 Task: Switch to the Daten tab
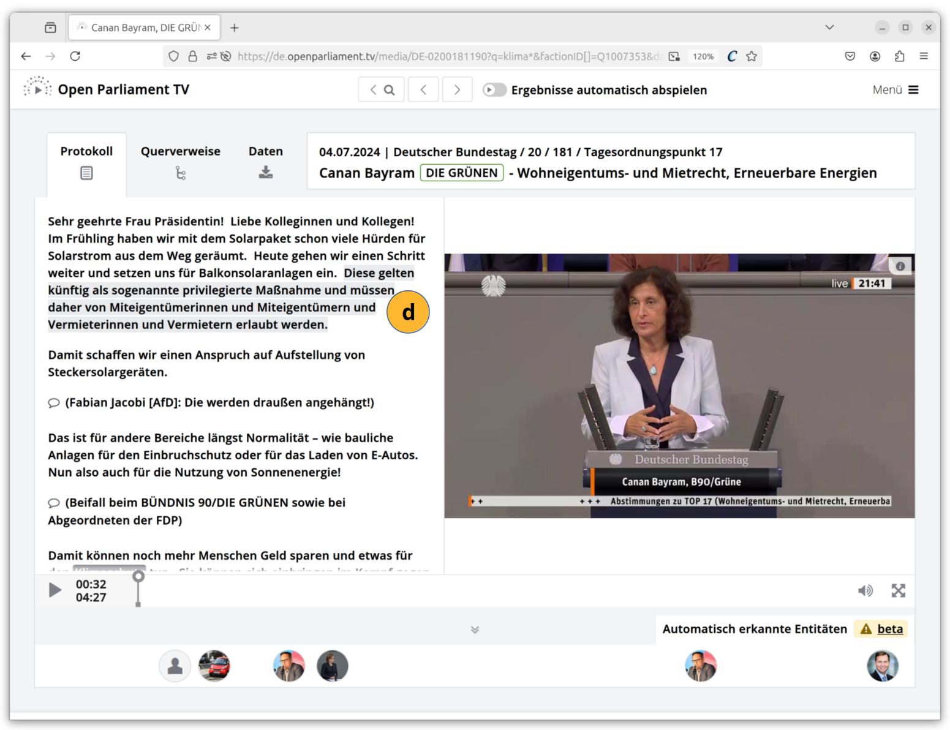click(266, 162)
